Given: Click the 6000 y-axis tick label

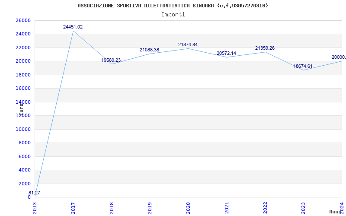Looking at the screenshot, I should (24, 156).
